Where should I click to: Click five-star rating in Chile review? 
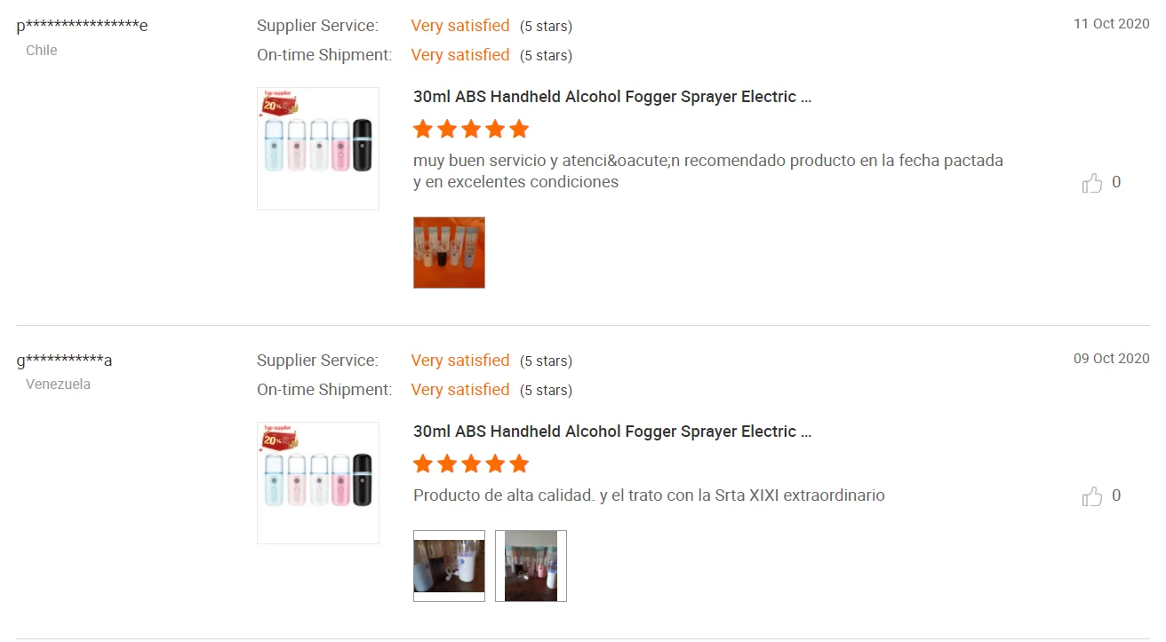tap(471, 130)
